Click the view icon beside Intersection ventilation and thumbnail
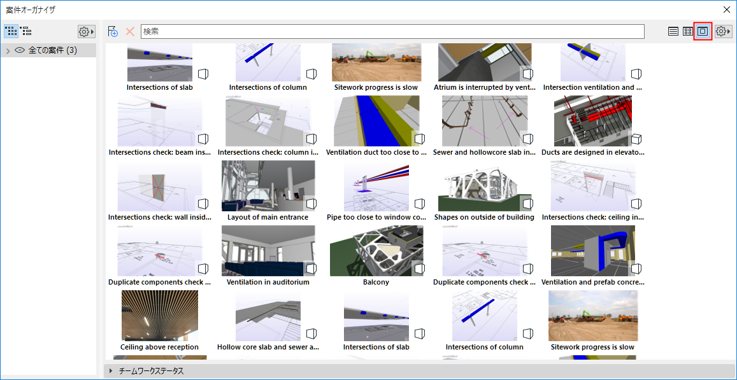Viewport: 737px width, 380px height. (x=636, y=74)
